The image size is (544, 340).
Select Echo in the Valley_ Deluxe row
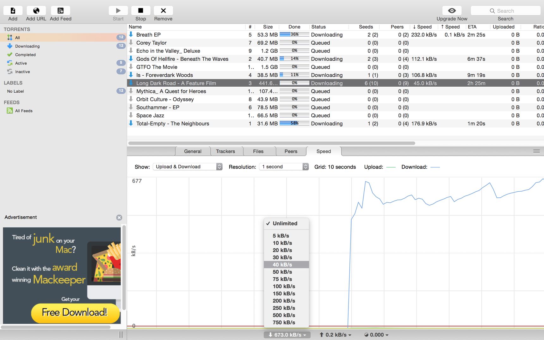coord(335,51)
